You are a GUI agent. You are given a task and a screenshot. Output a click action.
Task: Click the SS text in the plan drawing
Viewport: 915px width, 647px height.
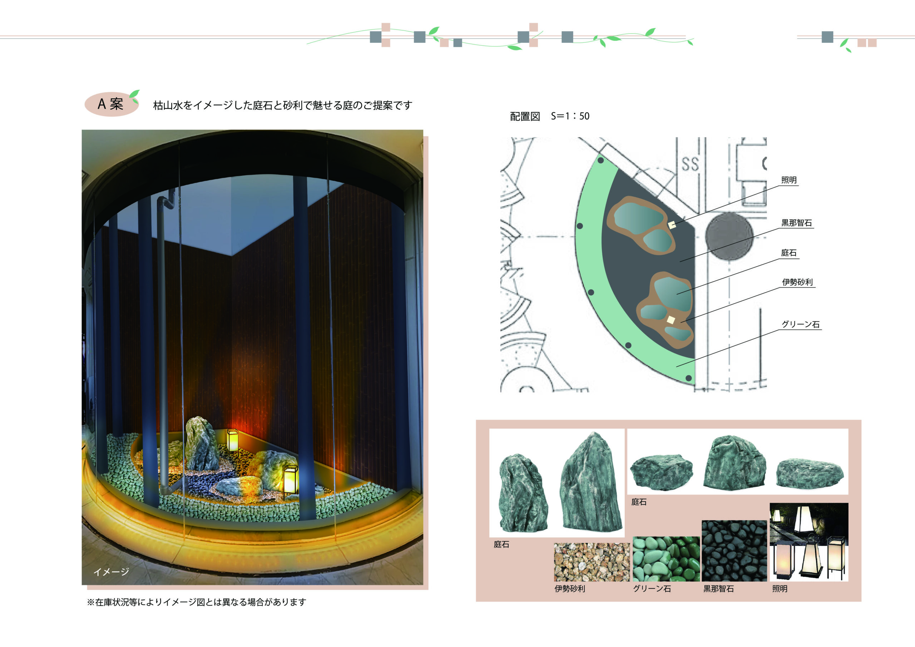690,164
